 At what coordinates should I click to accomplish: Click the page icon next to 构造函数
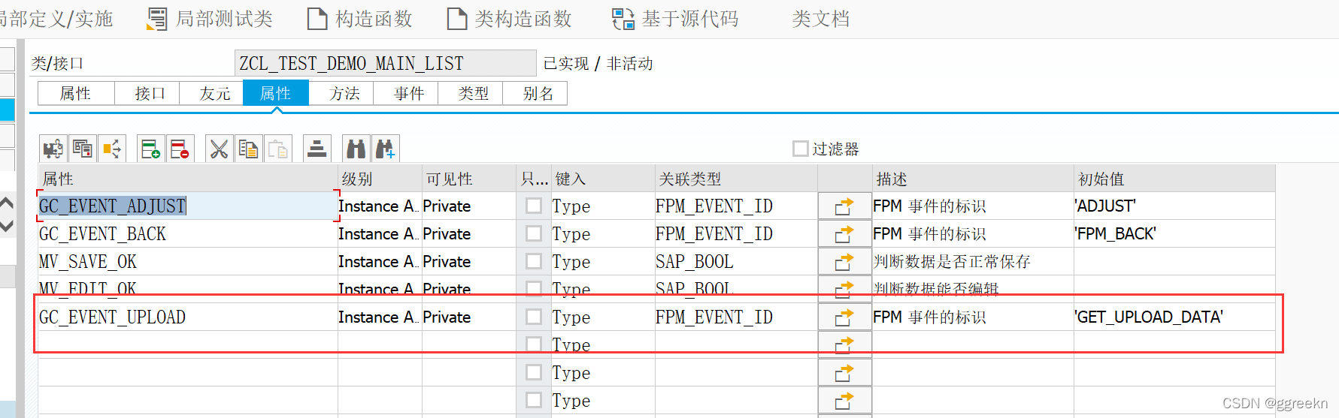point(317,19)
